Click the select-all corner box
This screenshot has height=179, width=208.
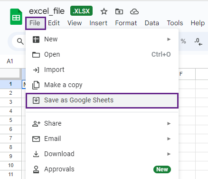pos(10,74)
